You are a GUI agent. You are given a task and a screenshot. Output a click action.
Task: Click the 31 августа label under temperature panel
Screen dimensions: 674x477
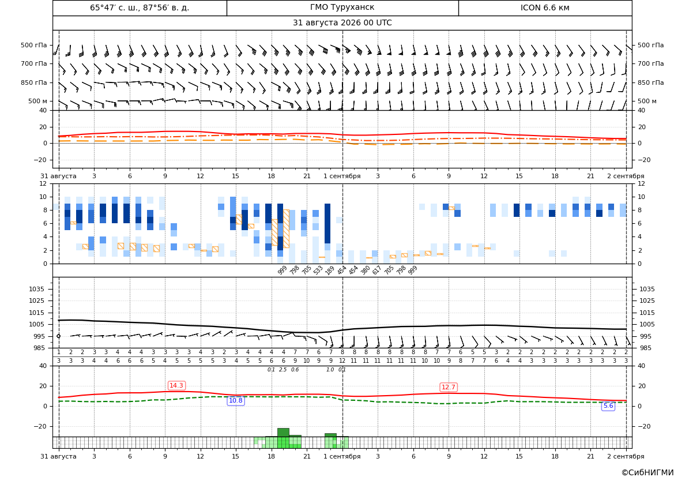58,176
